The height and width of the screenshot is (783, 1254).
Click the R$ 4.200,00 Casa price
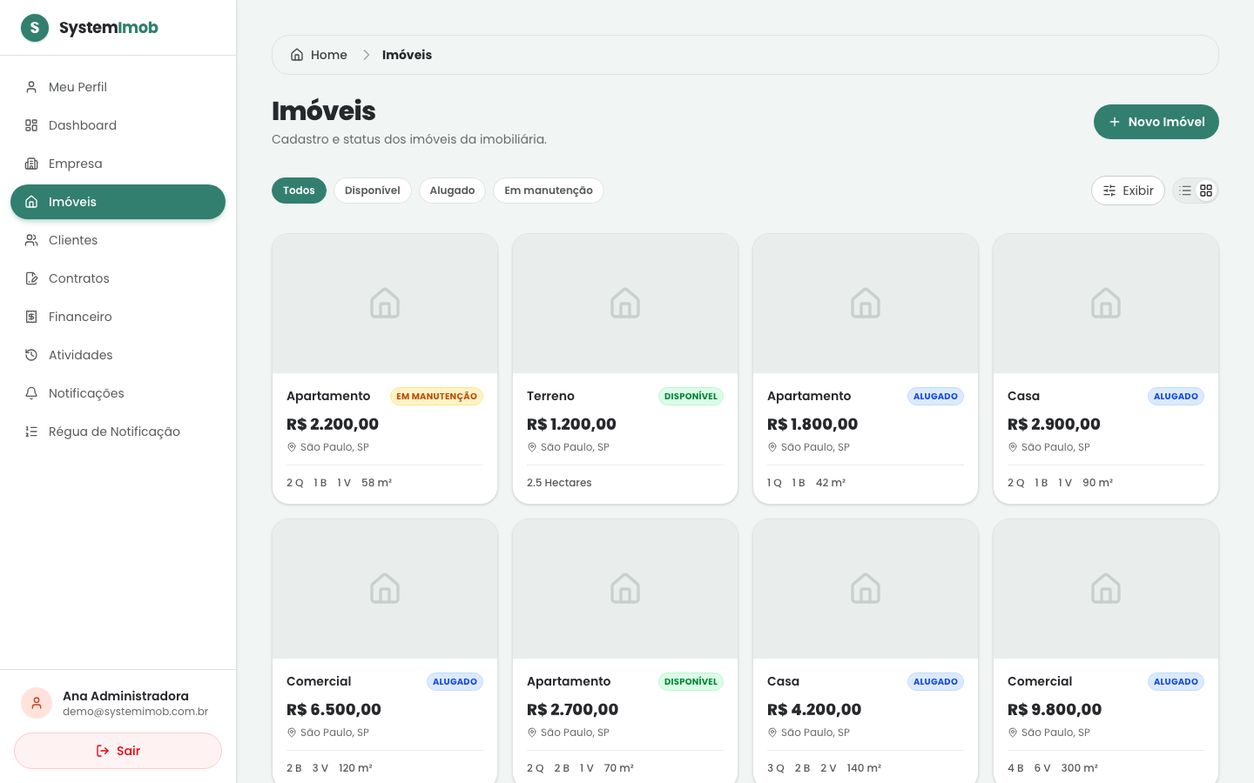click(814, 710)
